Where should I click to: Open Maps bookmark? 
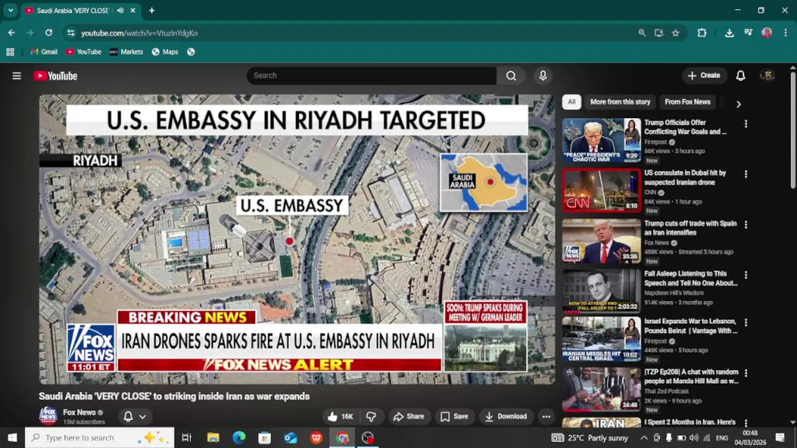point(165,52)
